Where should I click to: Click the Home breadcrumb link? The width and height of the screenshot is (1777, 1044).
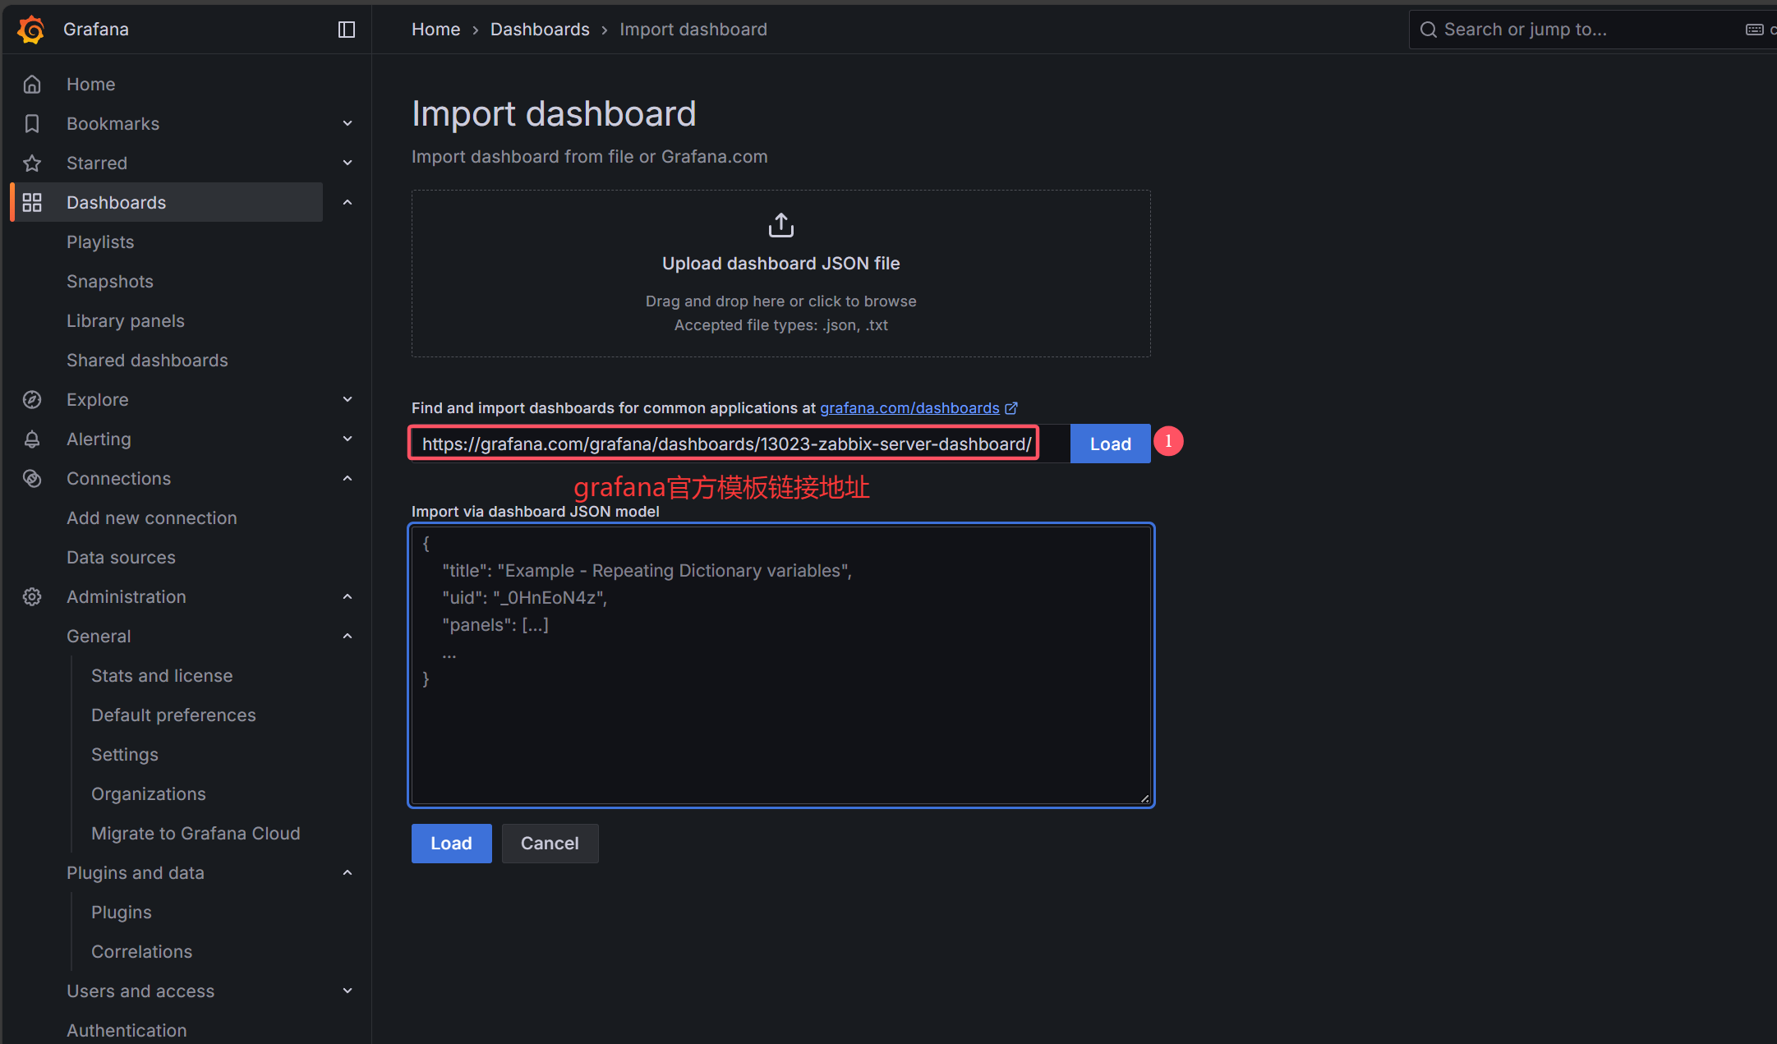click(x=436, y=30)
